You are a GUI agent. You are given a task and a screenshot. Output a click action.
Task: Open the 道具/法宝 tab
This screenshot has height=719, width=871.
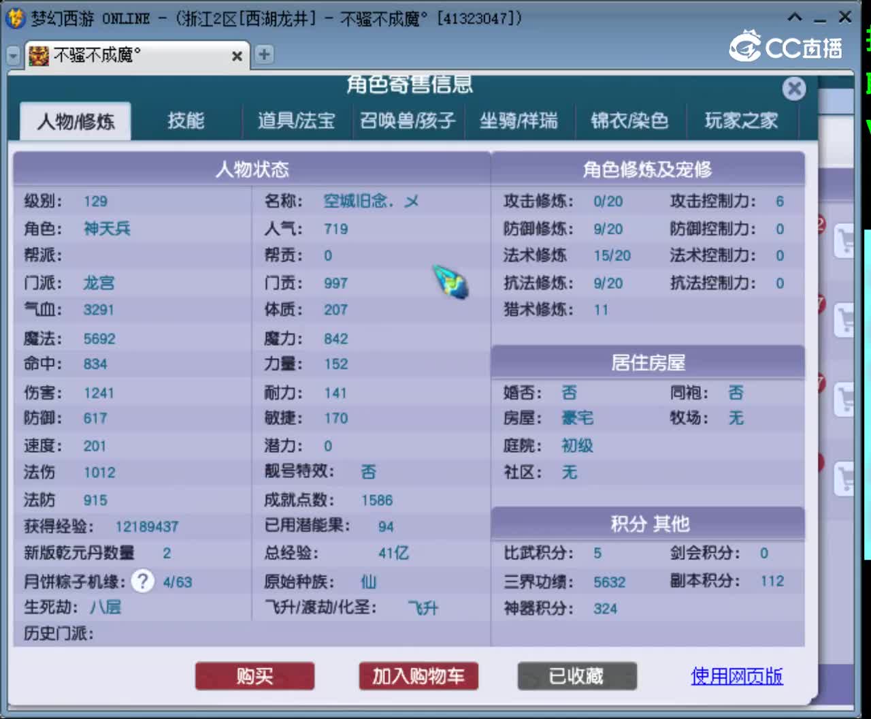click(296, 121)
